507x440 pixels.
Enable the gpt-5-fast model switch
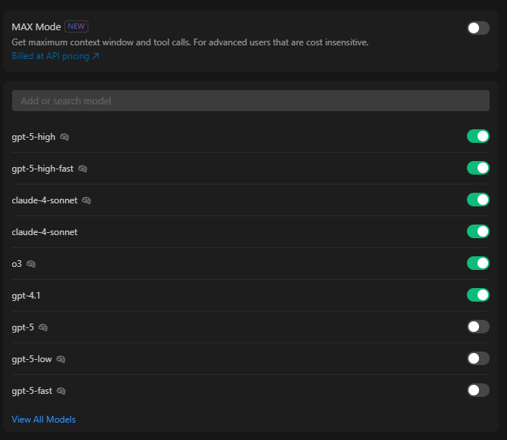(478, 390)
